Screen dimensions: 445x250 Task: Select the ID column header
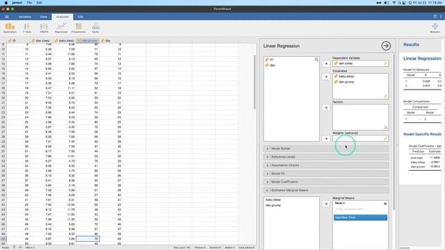[x=18, y=41]
